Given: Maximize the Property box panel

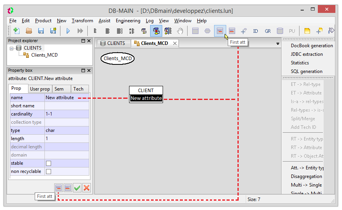Looking at the screenshot, I should [83, 71].
